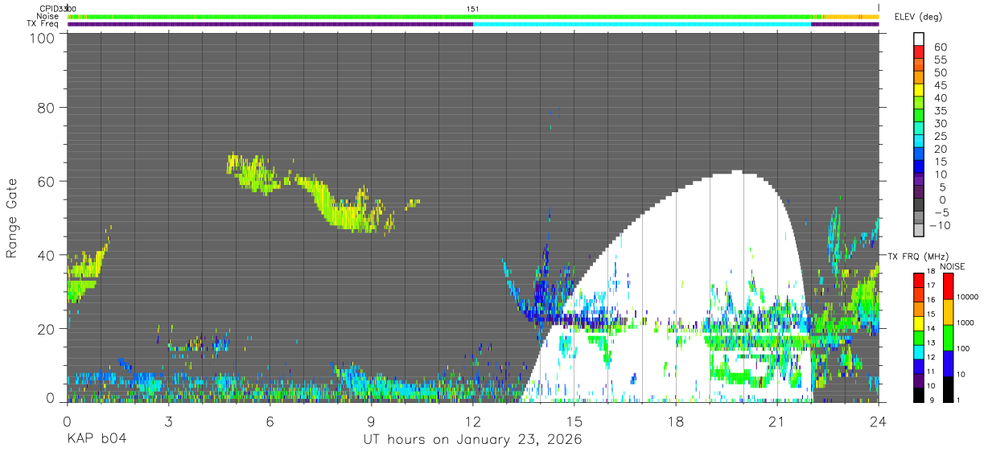Click the '80' range gate tick label
This screenshot has width=988, height=456.
click(46, 107)
